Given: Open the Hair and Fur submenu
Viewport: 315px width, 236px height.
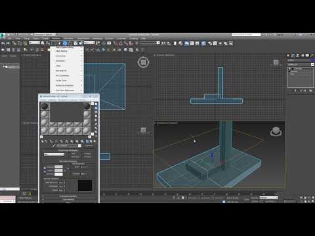Looking at the screenshot, I should click(67, 71).
